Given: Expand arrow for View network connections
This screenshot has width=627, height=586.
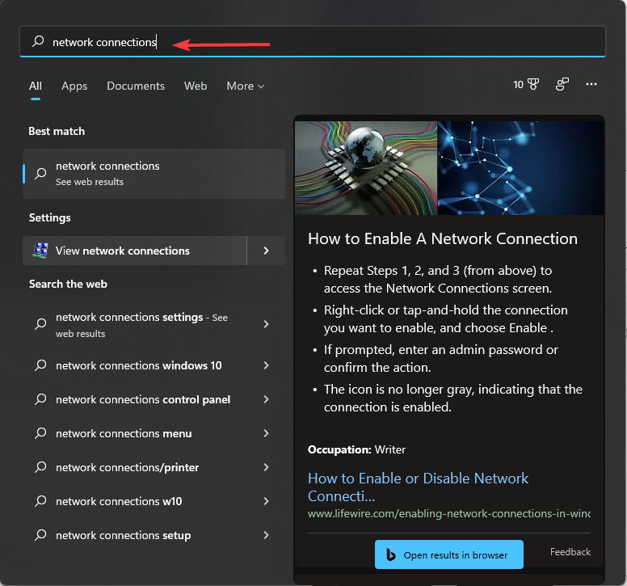Looking at the screenshot, I should 266,251.
